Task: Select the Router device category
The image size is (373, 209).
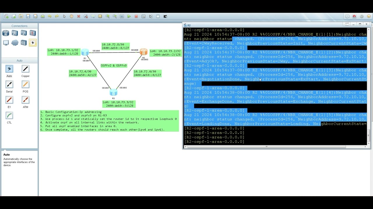Action: [6, 33]
